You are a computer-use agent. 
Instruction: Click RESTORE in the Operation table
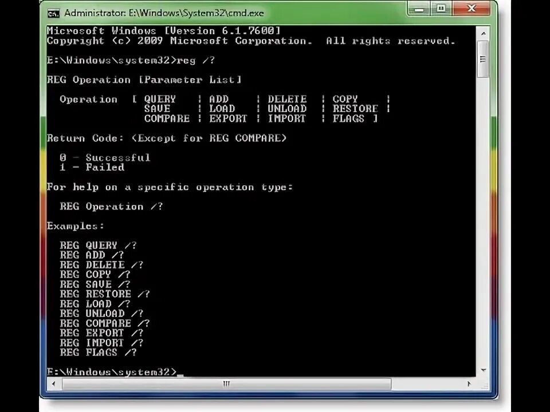pyautogui.click(x=355, y=109)
